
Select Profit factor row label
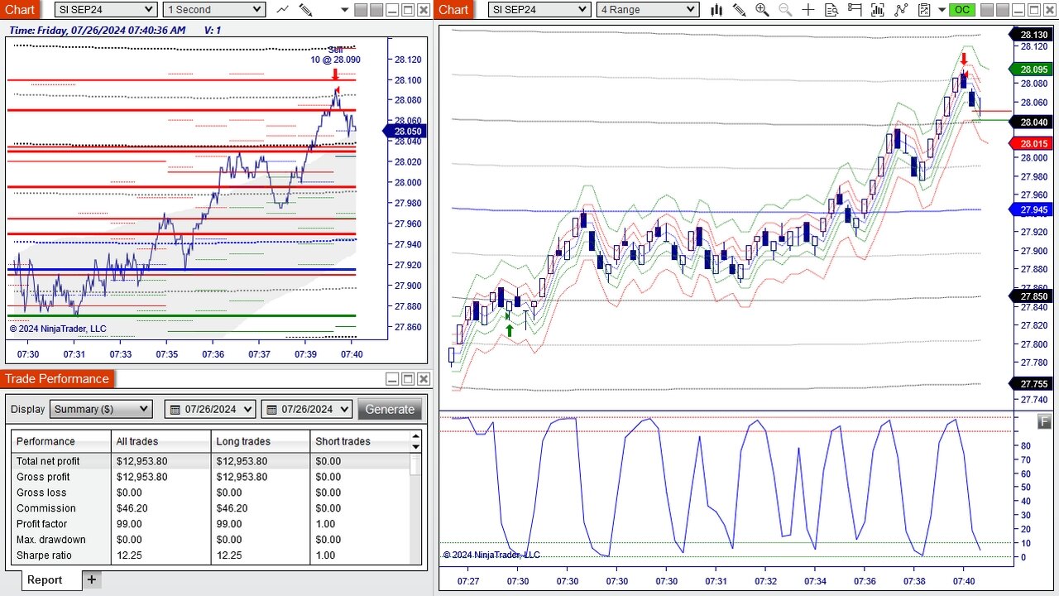pos(41,524)
